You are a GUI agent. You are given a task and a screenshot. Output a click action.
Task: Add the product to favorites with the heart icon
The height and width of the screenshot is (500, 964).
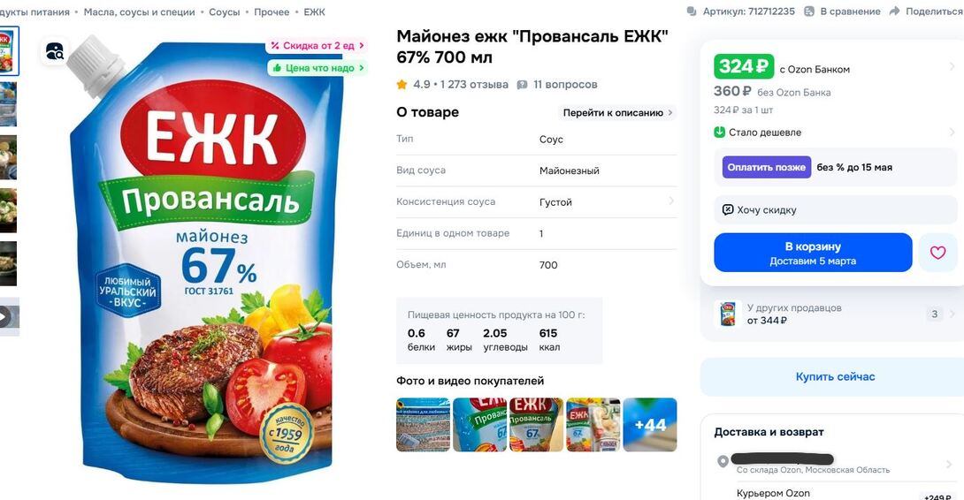tap(937, 253)
